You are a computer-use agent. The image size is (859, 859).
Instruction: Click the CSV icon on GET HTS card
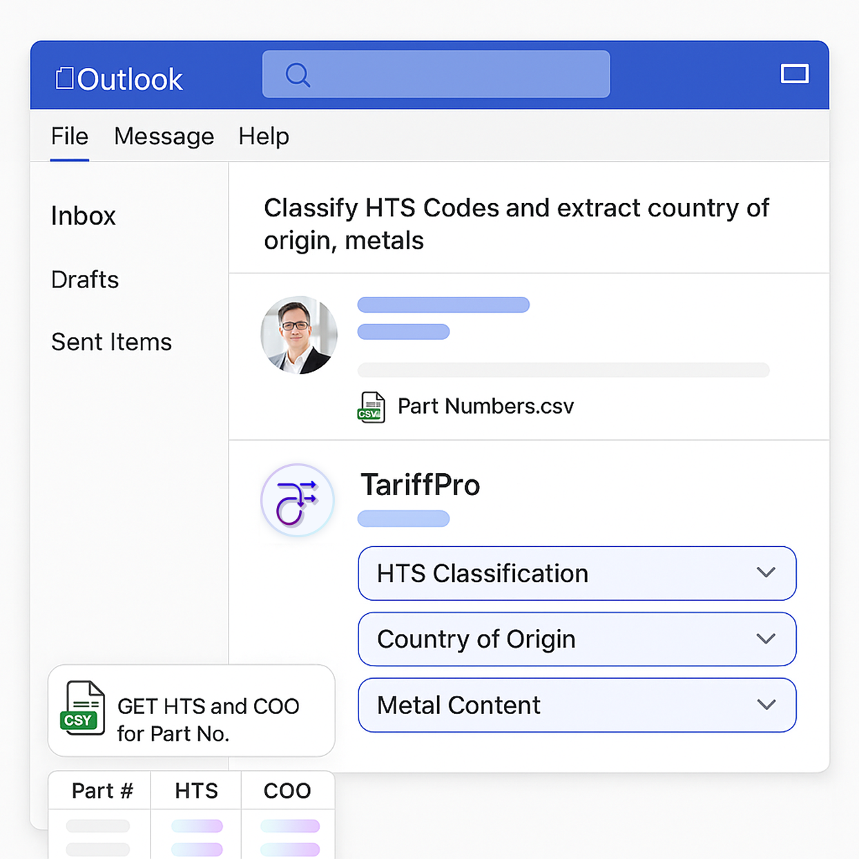click(x=83, y=708)
